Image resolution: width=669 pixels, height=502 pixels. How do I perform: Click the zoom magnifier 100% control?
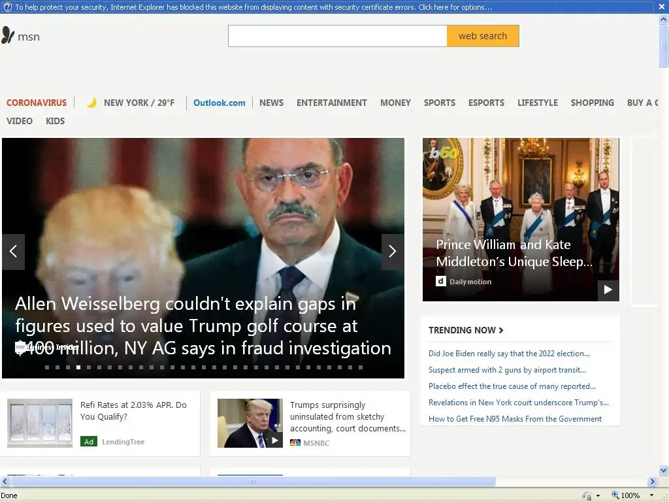625,495
